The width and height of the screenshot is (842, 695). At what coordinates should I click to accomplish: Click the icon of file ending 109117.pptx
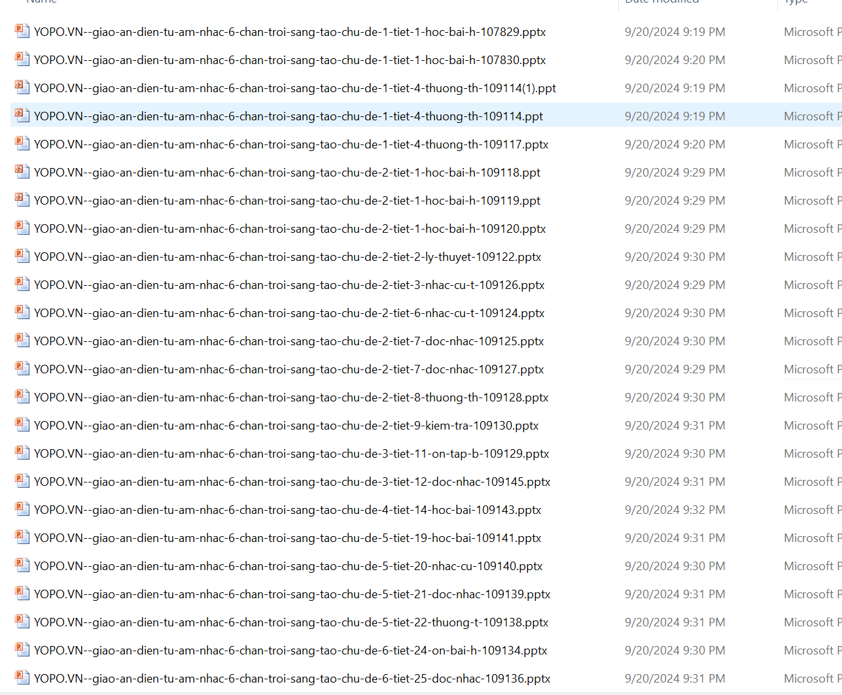[x=22, y=144]
